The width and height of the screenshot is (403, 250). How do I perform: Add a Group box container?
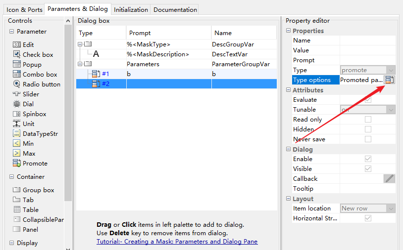[x=33, y=190]
